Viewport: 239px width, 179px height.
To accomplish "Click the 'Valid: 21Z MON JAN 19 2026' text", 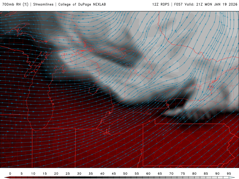I will point(211,4).
